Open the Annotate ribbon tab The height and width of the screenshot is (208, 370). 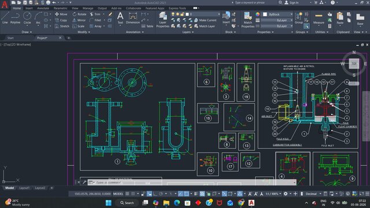[x=43, y=8]
